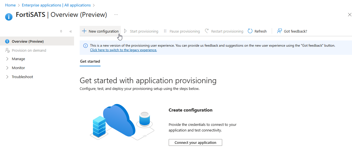
Task: Click the Pause provisioning label
Action: pyautogui.click(x=185, y=31)
